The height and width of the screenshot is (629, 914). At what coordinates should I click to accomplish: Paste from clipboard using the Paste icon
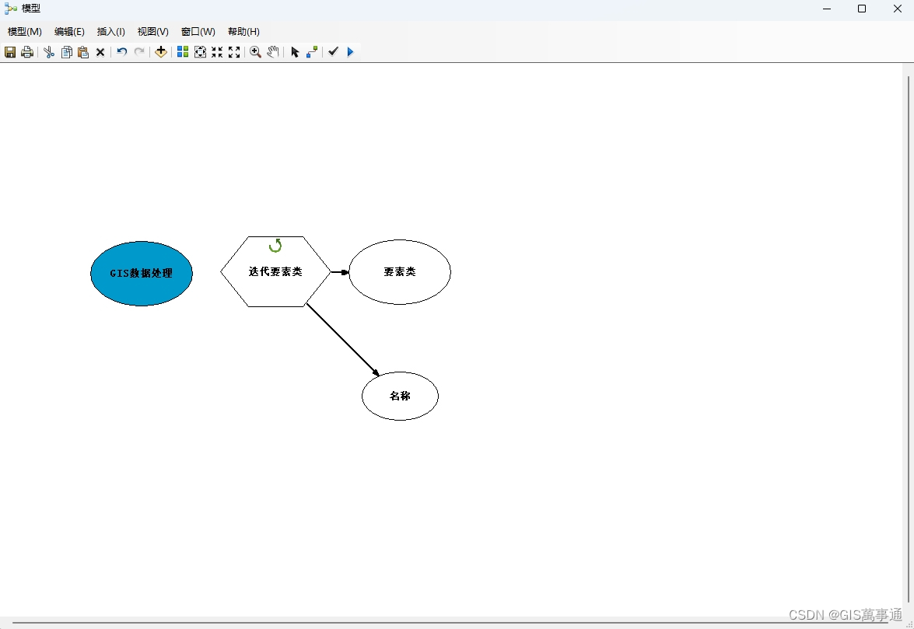(x=82, y=52)
